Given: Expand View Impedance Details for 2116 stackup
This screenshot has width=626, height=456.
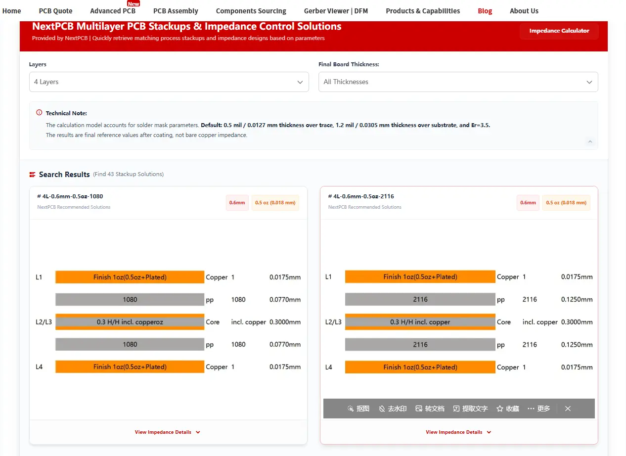Looking at the screenshot, I should [x=458, y=432].
